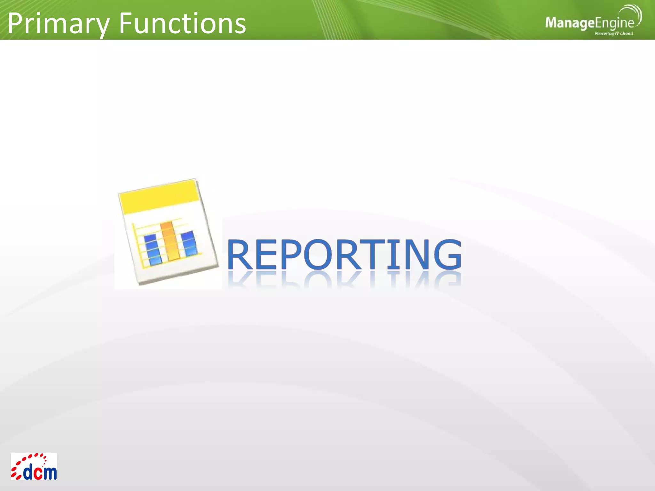The height and width of the screenshot is (491, 655).
Task: Click the dcm logo
Action: [x=34, y=466]
